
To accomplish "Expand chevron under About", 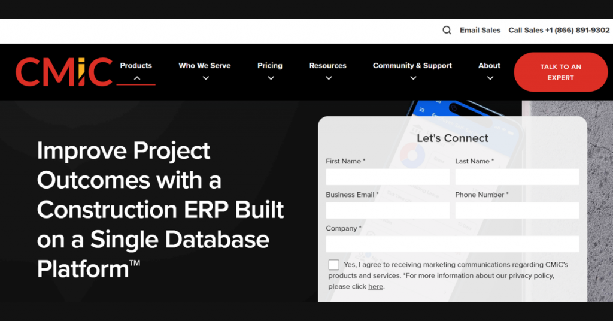I will point(490,78).
